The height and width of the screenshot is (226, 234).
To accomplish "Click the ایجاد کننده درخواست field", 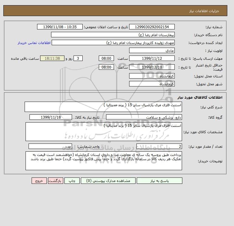I will 113,42.
